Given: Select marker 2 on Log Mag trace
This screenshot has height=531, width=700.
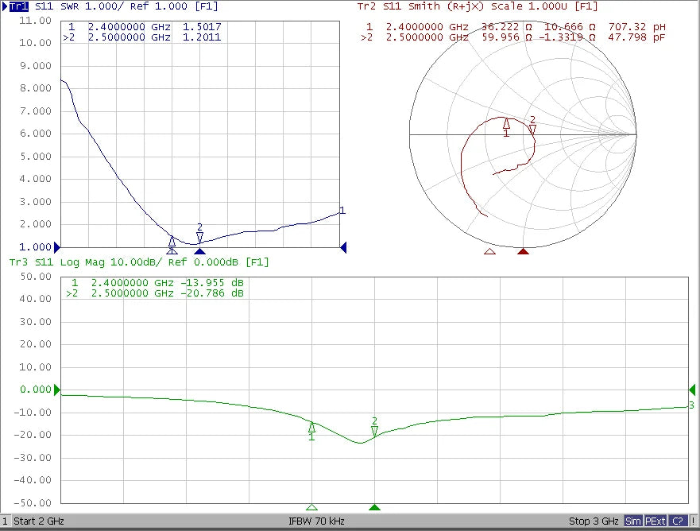Looking at the screenshot, I should coord(374,430).
